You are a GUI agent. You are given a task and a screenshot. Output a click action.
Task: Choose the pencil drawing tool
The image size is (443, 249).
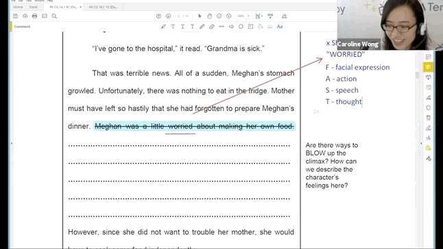(x=202, y=27)
